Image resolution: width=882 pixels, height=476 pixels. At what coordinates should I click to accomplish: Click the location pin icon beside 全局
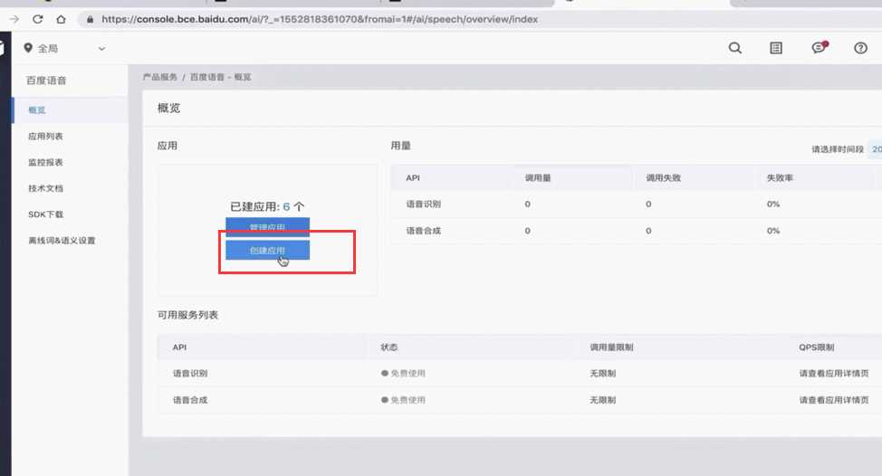pos(28,48)
